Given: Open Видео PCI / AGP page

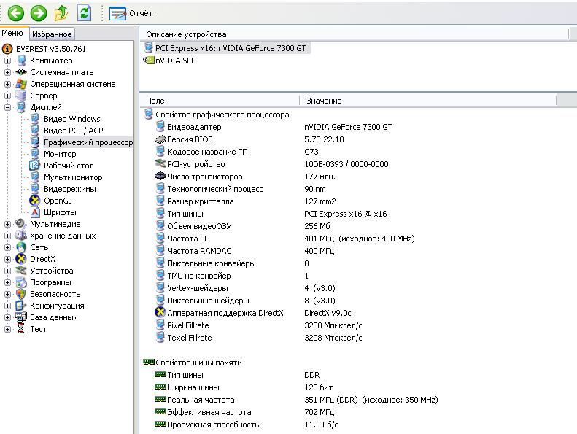Looking at the screenshot, I should tap(73, 131).
